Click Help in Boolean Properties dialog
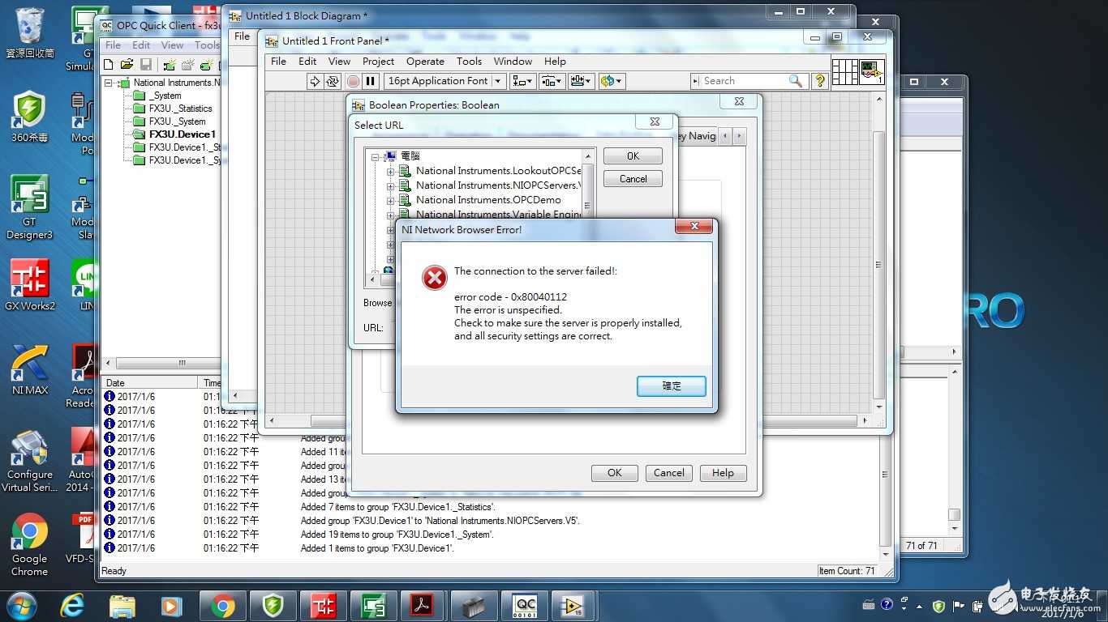 pos(723,473)
